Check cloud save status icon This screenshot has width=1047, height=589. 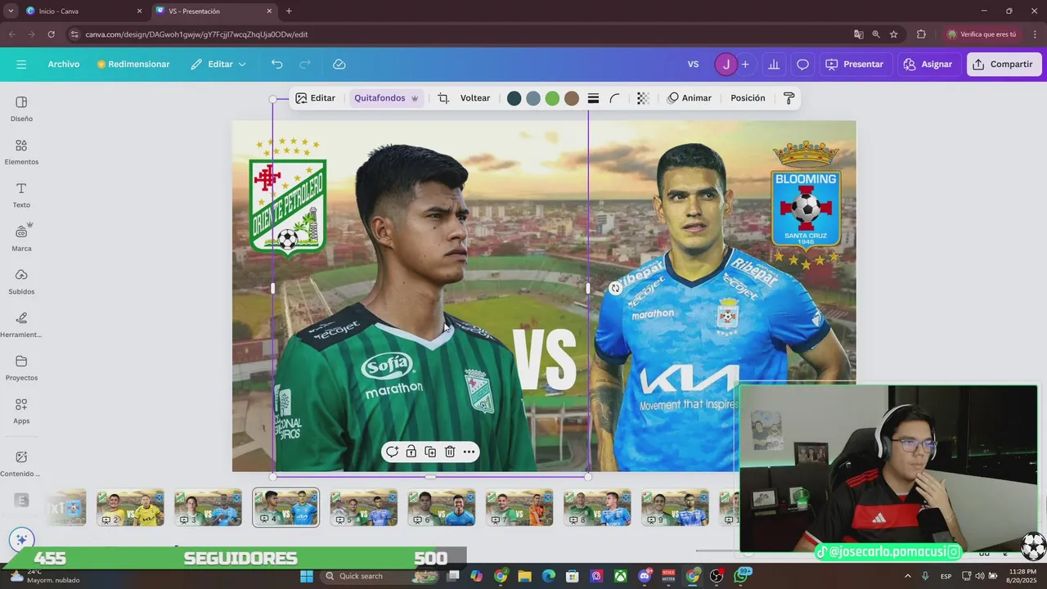[x=339, y=64]
